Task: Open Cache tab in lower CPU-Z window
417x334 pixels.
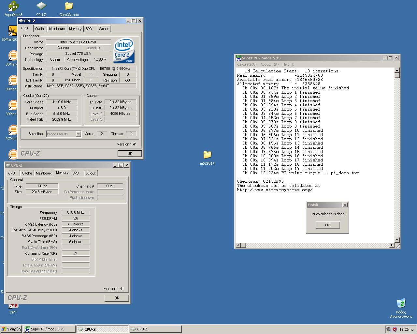Action: pyautogui.click(x=27, y=173)
